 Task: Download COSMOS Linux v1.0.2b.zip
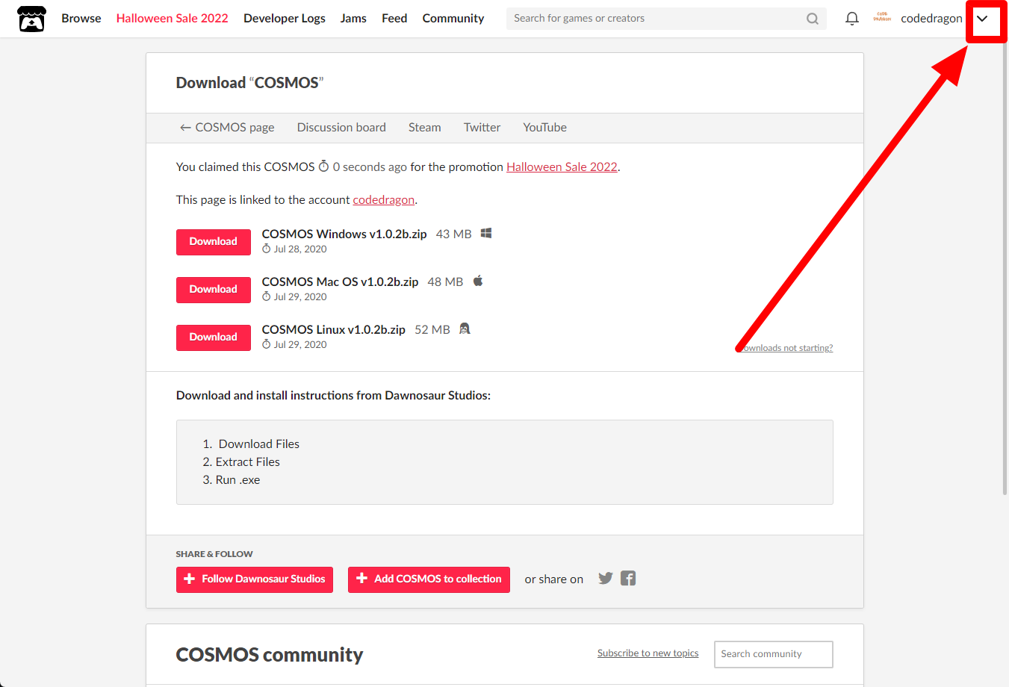pos(214,338)
